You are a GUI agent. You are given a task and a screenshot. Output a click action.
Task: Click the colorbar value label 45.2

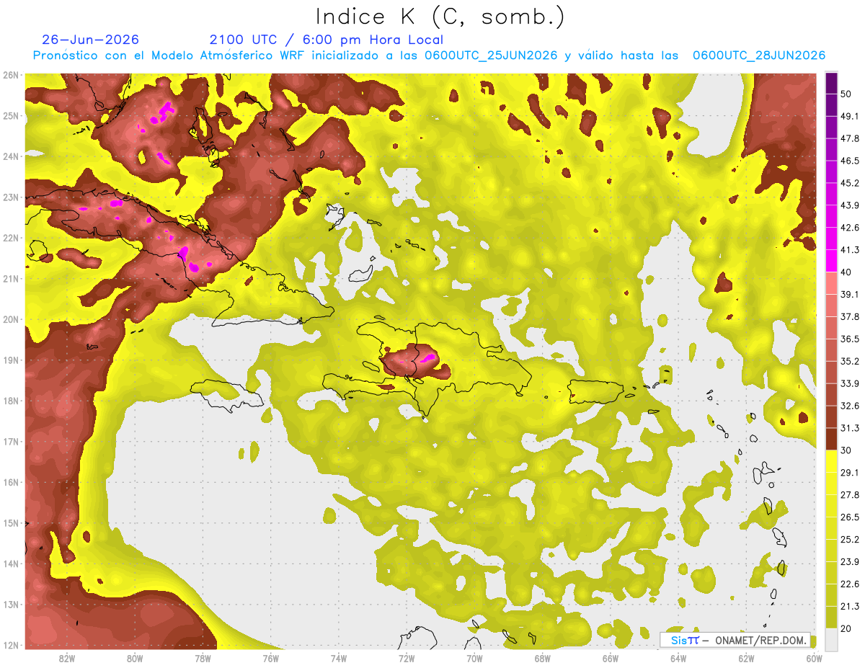pos(850,183)
